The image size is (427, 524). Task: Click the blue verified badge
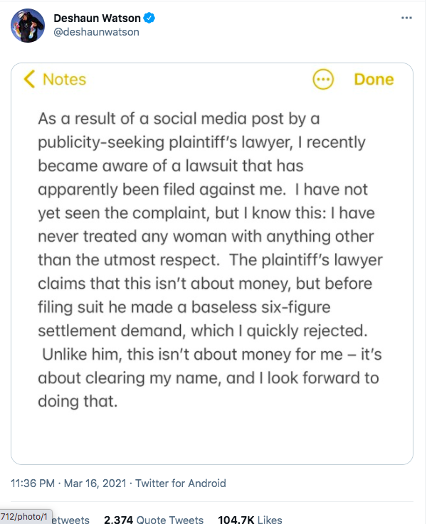[x=149, y=18]
